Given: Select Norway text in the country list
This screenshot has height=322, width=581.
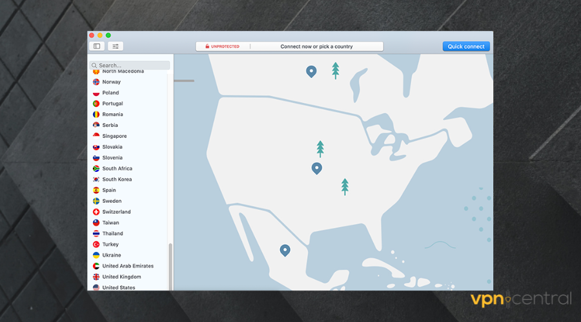Looking at the screenshot, I should click(112, 82).
